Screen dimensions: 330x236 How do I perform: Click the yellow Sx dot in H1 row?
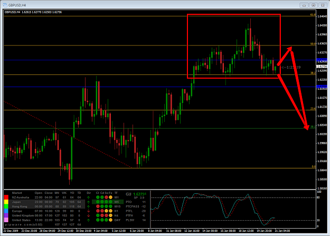click(x=106, y=211)
